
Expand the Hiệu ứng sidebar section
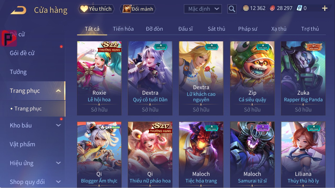point(58,163)
